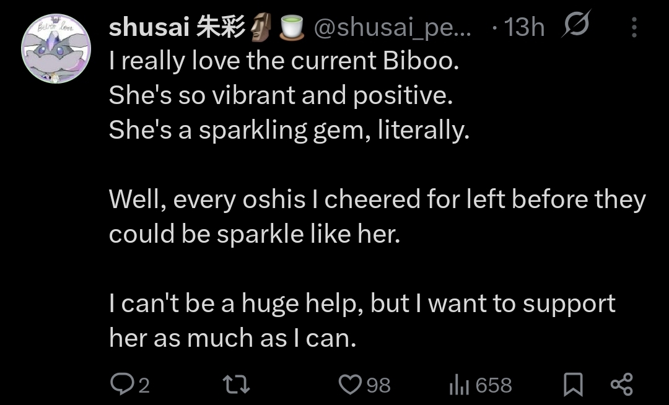Image resolution: width=669 pixels, height=405 pixels.
Task: Click the 658 views count
Action: pyautogui.click(x=494, y=386)
